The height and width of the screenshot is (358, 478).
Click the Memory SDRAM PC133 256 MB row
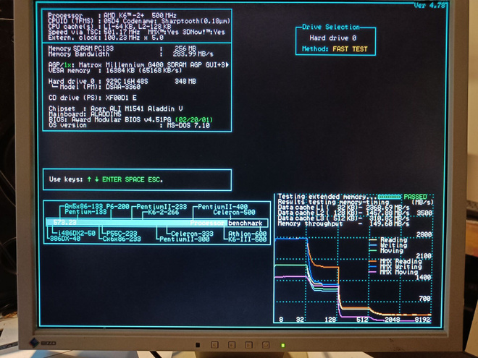(x=122, y=48)
